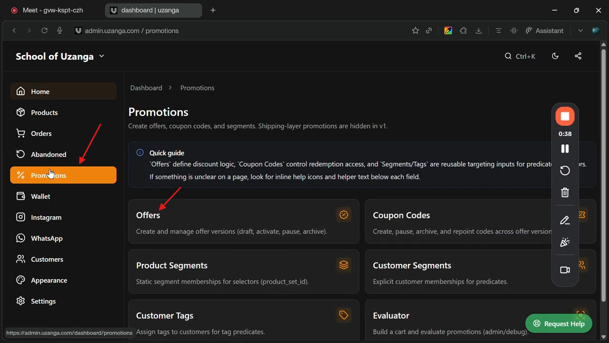Open Instagram in sidebar
The height and width of the screenshot is (343, 609).
coord(63,217)
